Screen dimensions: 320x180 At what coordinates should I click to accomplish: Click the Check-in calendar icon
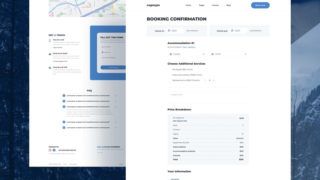pyautogui.click(x=169, y=31)
